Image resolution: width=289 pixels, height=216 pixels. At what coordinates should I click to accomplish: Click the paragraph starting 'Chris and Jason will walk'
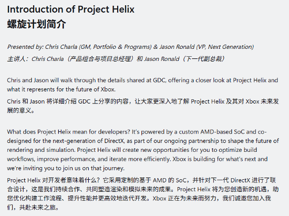(142, 85)
